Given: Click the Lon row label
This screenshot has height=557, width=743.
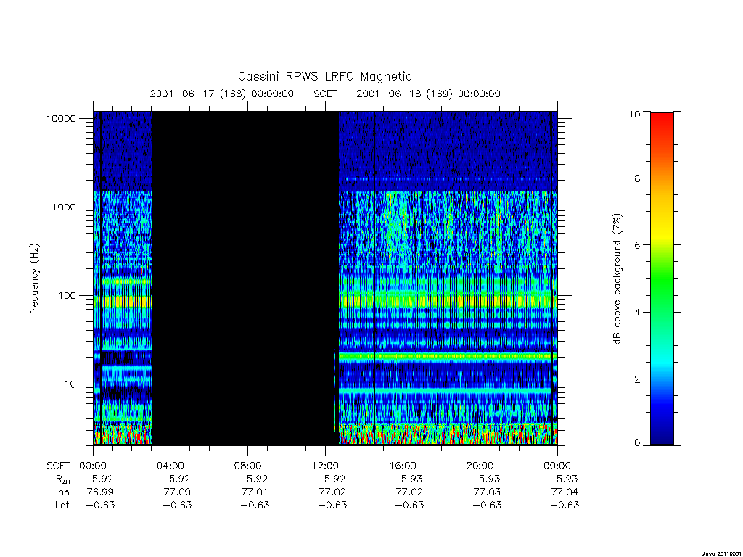Looking at the screenshot, I should (61, 492).
